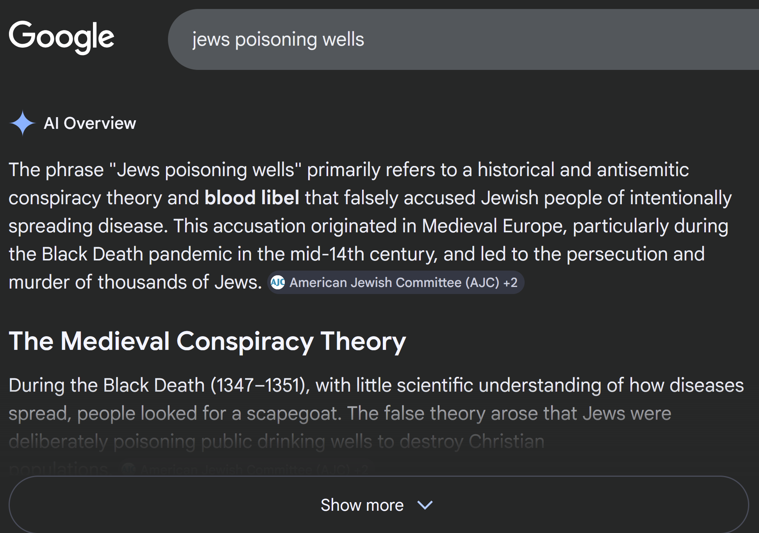Click the quoted phrase "Jews poisoning wells" in overview
Image resolution: width=759 pixels, height=533 pixels.
[205, 170]
